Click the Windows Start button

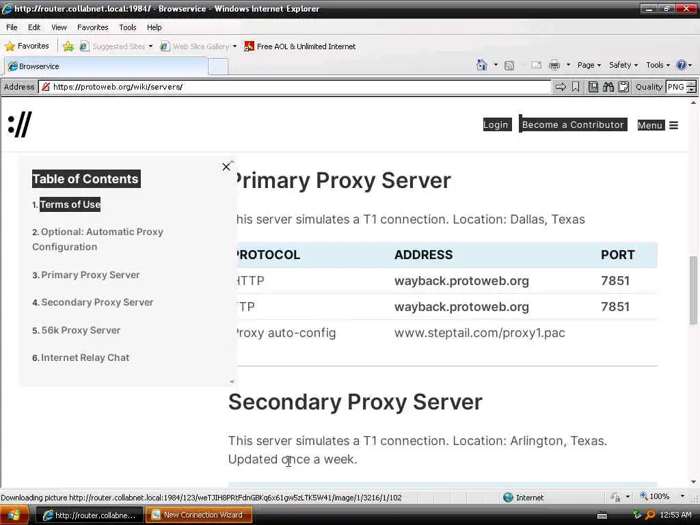14,515
